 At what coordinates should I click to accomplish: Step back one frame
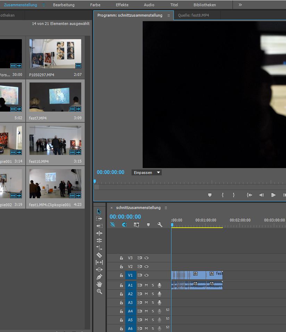[x=261, y=195]
